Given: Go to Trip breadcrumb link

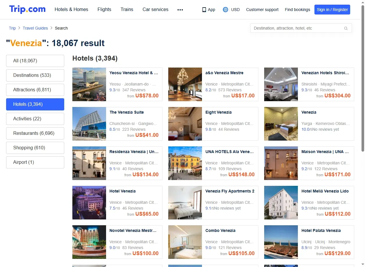Looking at the screenshot, I should (x=12, y=28).
